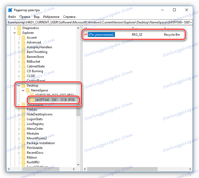The width and height of the screenshot is (199, 178).
Task: Click the CabinetState folder icon
Action: (23, 66)
